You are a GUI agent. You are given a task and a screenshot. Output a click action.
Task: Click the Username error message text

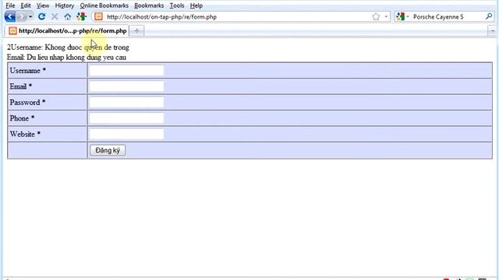click(68, 47)
